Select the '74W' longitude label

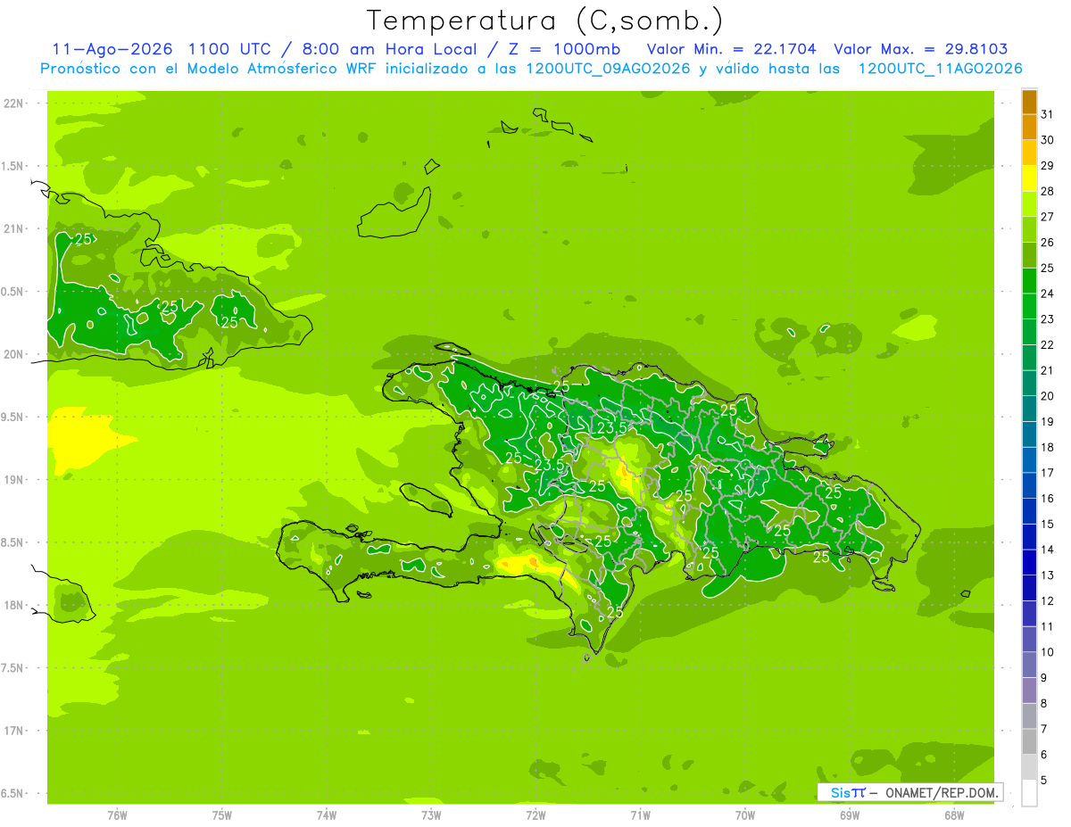coord(327,815)
